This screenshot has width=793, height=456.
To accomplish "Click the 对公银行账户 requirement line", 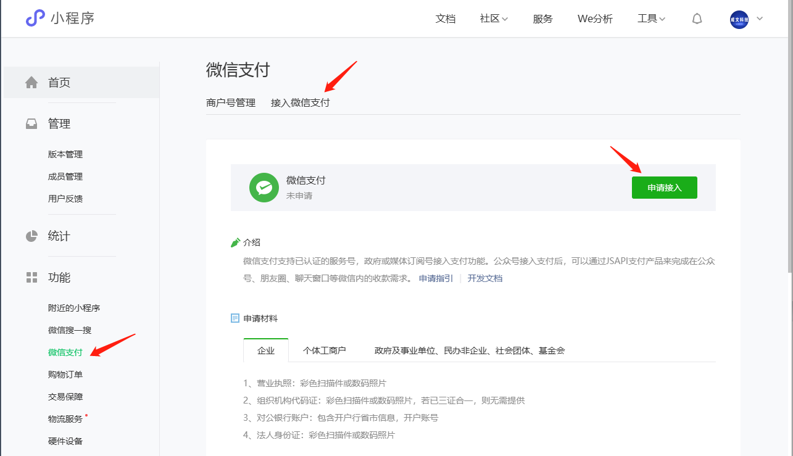I will pos(341,418).
